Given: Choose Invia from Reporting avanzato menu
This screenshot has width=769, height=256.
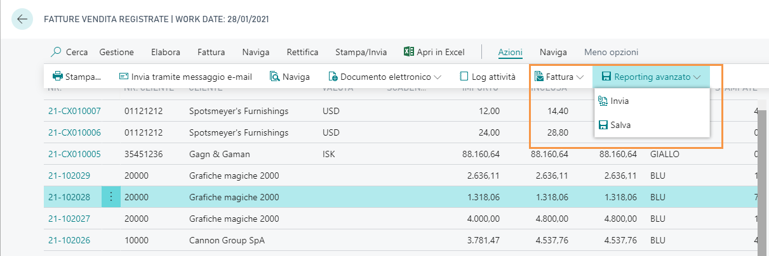Looking at the screenshot, I should [619, 101].
